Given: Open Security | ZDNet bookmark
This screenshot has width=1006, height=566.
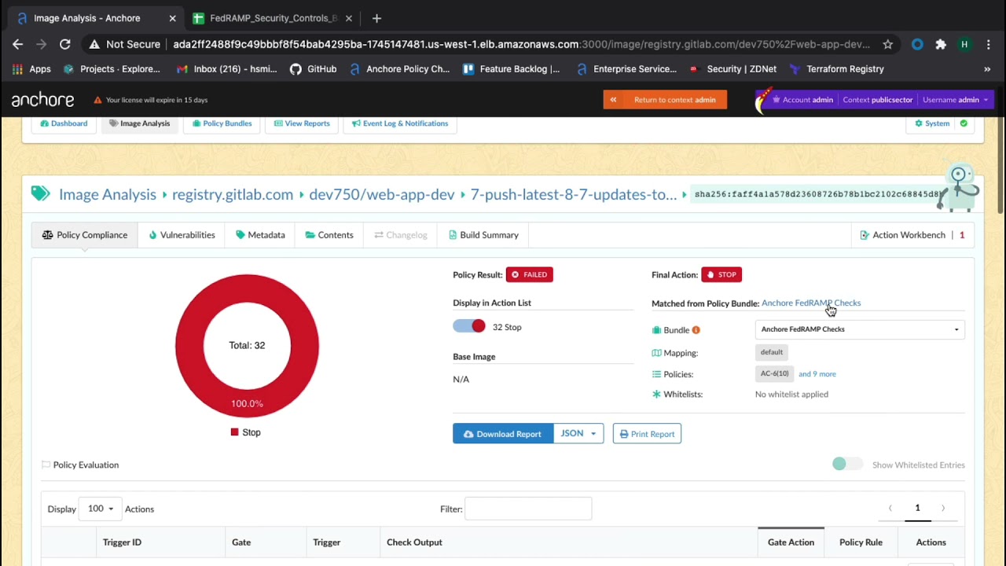Looking at the screenshot, I should coord(733,69).
